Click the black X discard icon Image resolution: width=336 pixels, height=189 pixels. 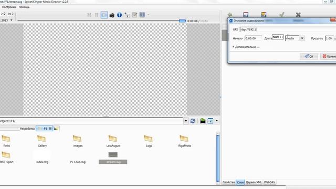(x=298, y=15)
